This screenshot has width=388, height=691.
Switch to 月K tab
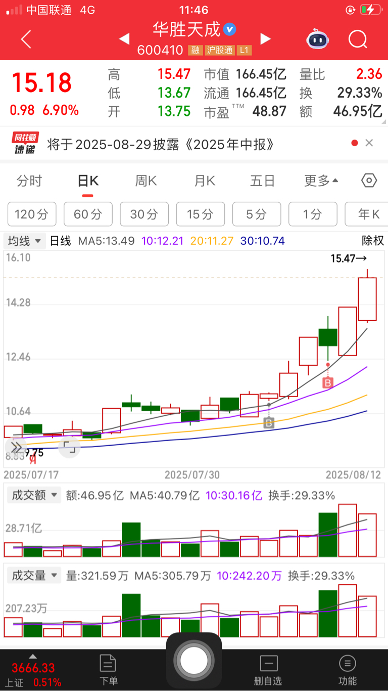[204, 181]
